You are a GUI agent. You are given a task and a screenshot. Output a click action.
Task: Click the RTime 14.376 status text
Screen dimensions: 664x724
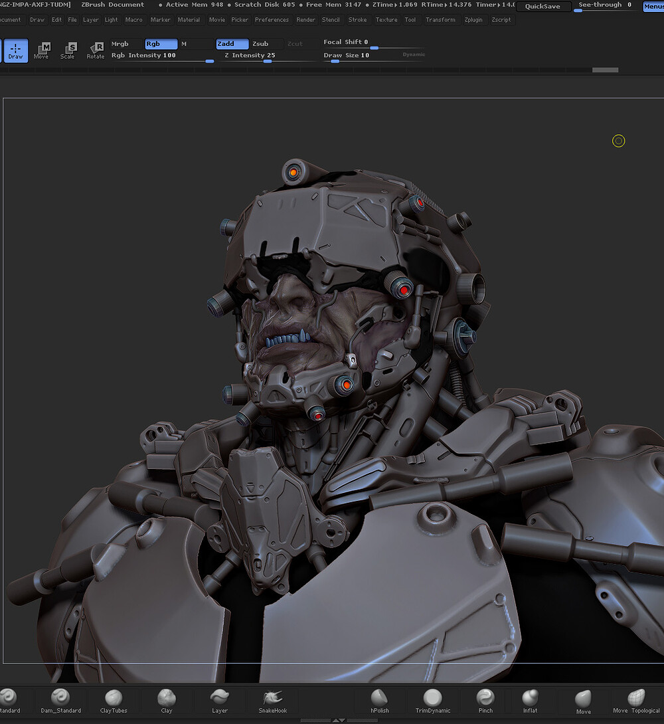pyautogui.click(x=446, y=5)
